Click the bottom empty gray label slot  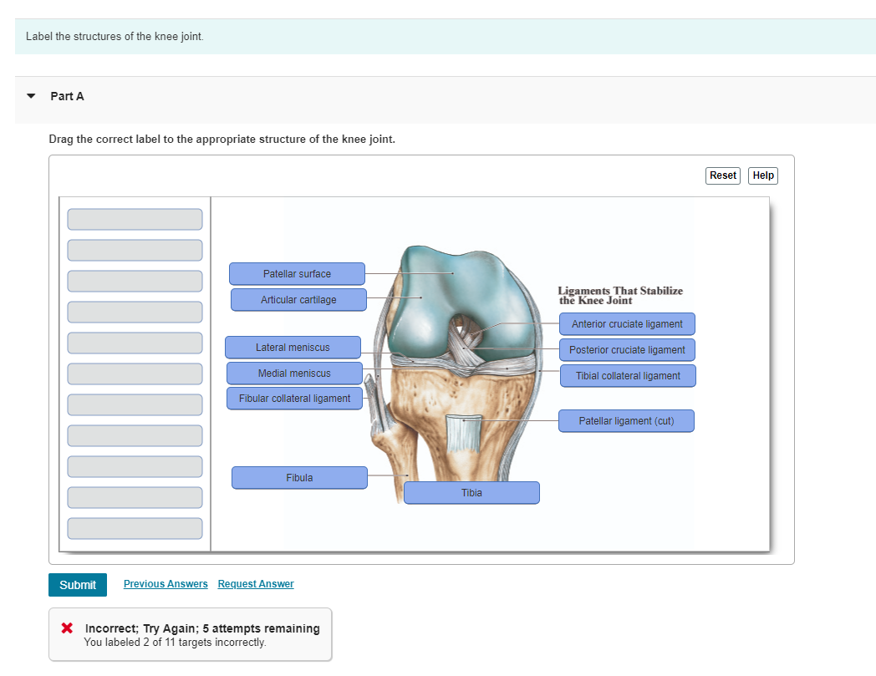tap(135, 527)
